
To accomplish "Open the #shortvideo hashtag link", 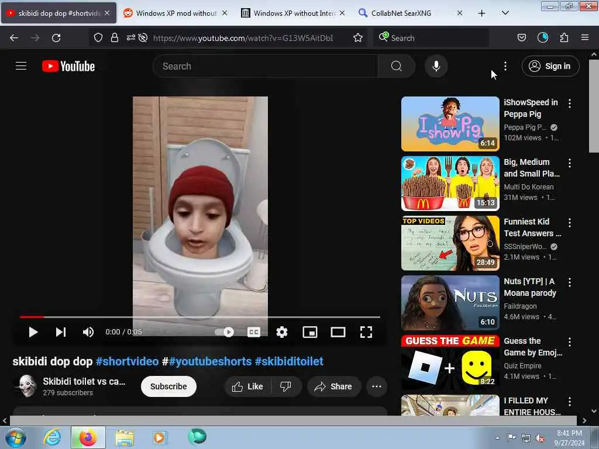I will pos(127,361).
